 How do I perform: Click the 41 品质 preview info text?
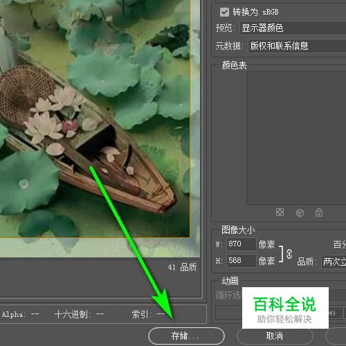(x=182, y=267)
